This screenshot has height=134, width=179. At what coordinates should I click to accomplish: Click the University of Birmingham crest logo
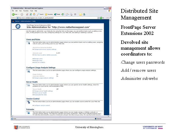[16, 128]
